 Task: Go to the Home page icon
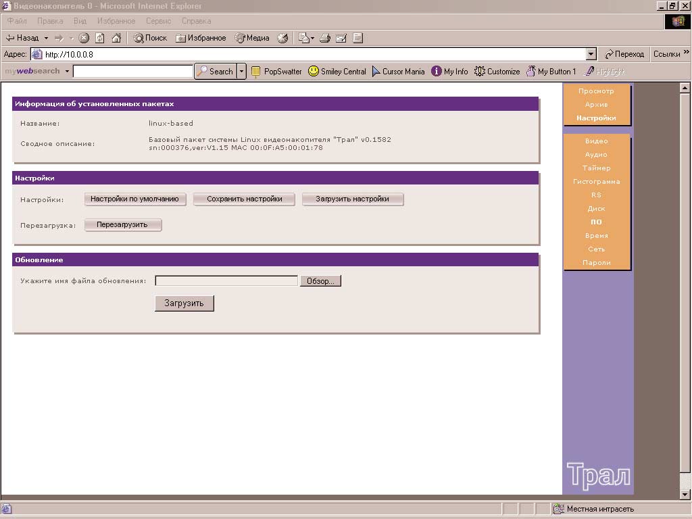click(x=116, y=38)
